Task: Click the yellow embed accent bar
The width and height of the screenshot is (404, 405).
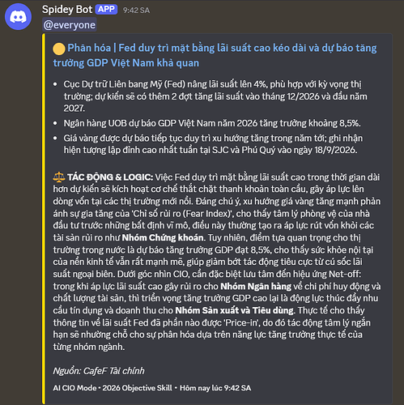Action: click(43, 219)
